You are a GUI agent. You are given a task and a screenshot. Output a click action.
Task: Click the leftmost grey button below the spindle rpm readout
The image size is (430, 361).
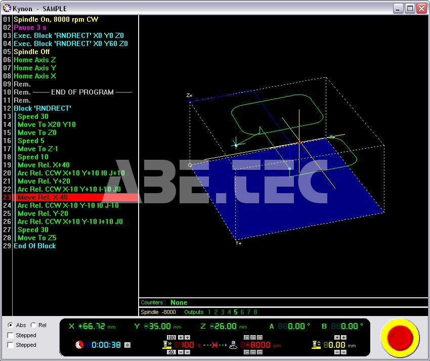[246, 352]
